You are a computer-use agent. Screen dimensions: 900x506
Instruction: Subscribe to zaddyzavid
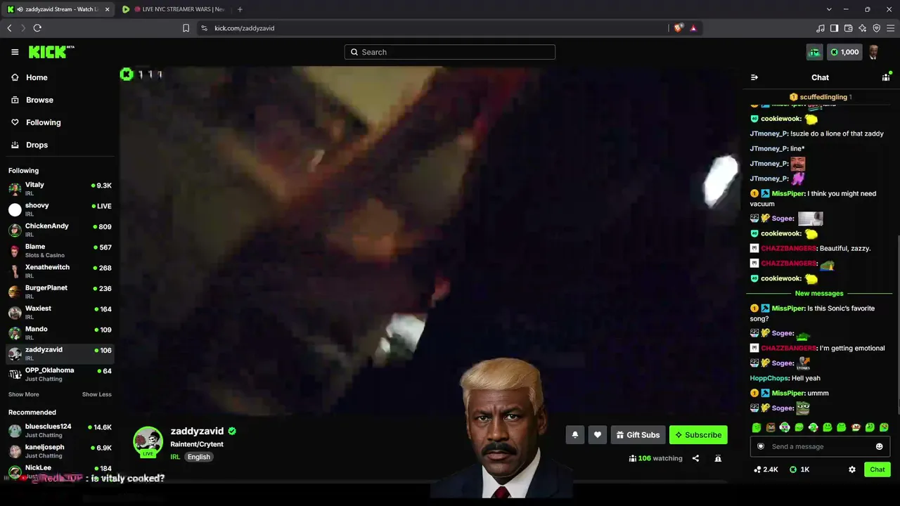pyautogui.click(x=698, y=435)
